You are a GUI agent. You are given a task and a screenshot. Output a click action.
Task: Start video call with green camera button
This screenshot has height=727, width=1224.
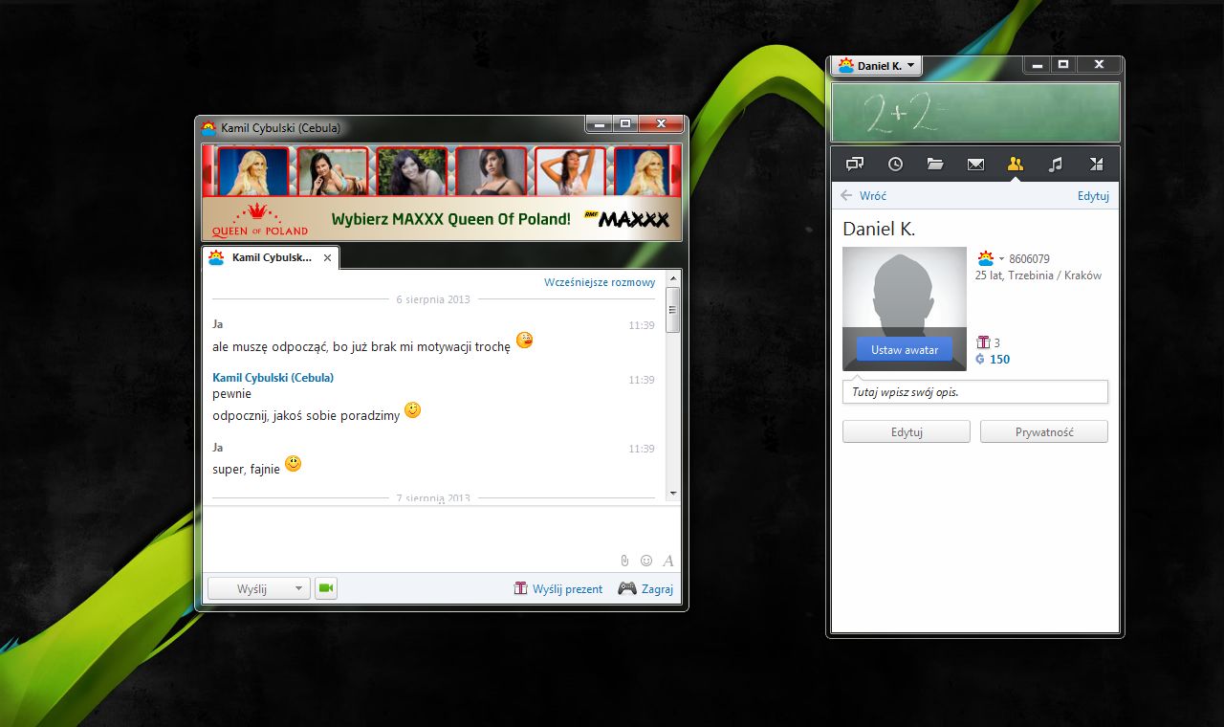point(326,588)
